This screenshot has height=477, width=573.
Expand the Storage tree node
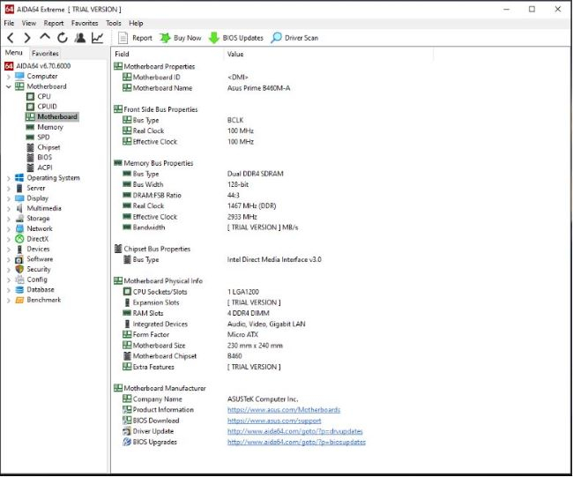point(9,219)
